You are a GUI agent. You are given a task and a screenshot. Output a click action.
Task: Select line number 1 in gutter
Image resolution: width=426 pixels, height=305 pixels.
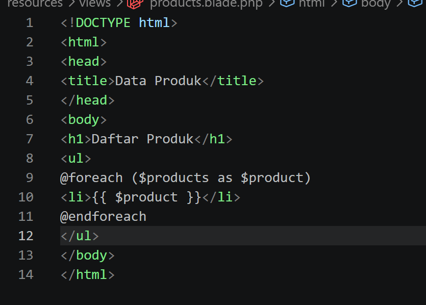tap(30, 22)
